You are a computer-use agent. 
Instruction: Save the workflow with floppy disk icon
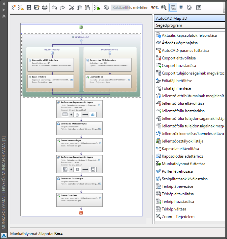tap(29, 8)
